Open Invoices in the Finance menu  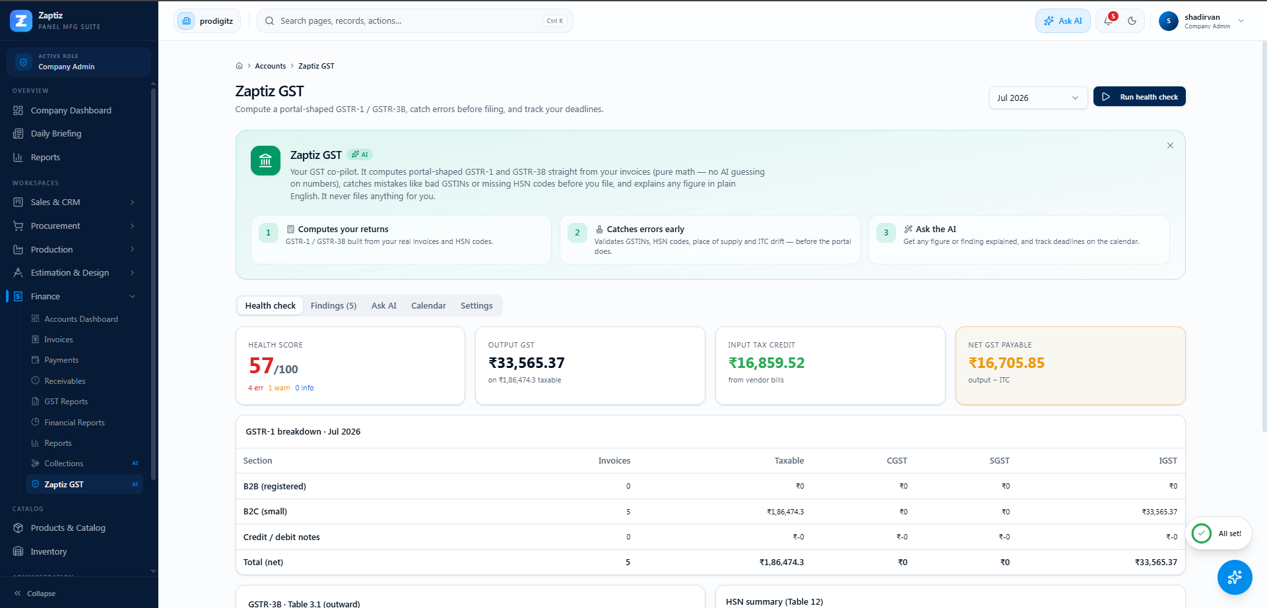pos(84,340)
